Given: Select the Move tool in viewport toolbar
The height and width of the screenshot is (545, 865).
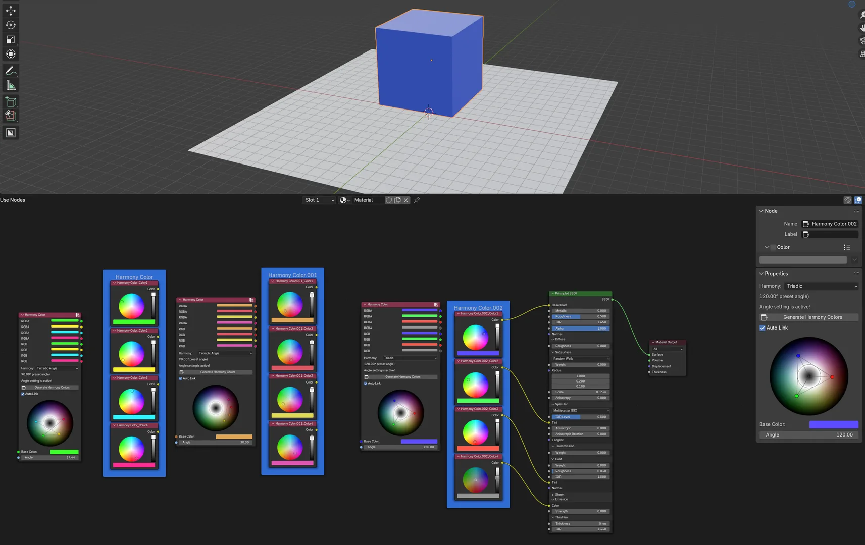Looking at the screenshot, I should (11, 10).
